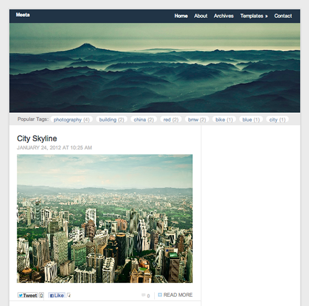Viewport: 309px width, 306px height.
Task: Open the Contact page
Action: tap(283, 16)
